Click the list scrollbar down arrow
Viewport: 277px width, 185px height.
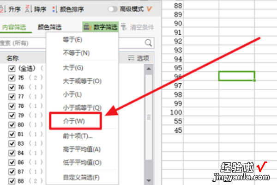(149, 180)
